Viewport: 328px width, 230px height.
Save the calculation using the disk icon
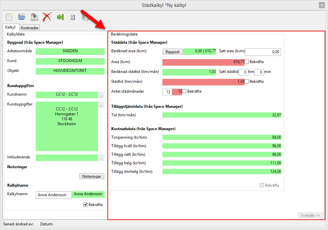point(34,17)
